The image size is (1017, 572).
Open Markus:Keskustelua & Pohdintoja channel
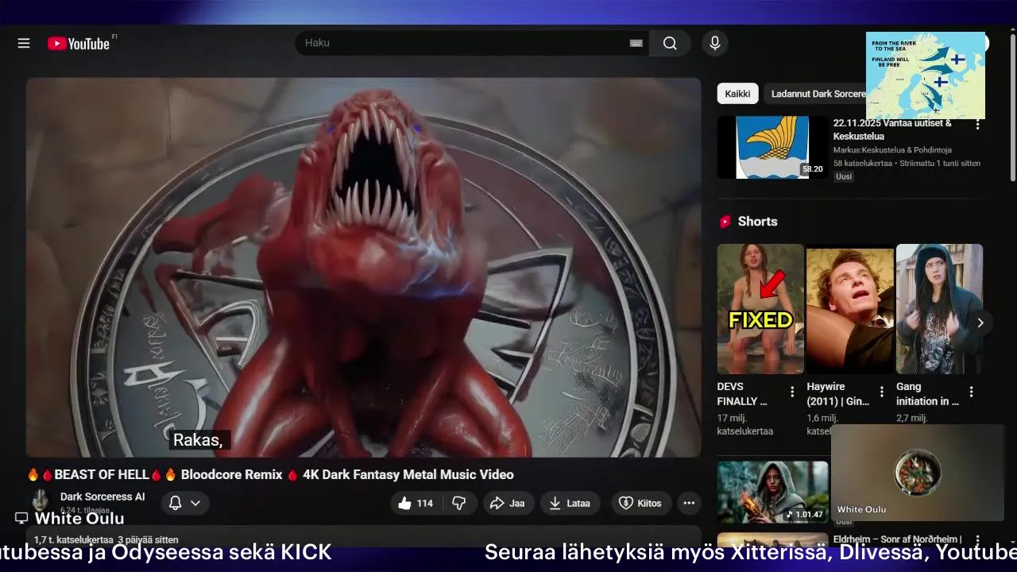[892, 150]
